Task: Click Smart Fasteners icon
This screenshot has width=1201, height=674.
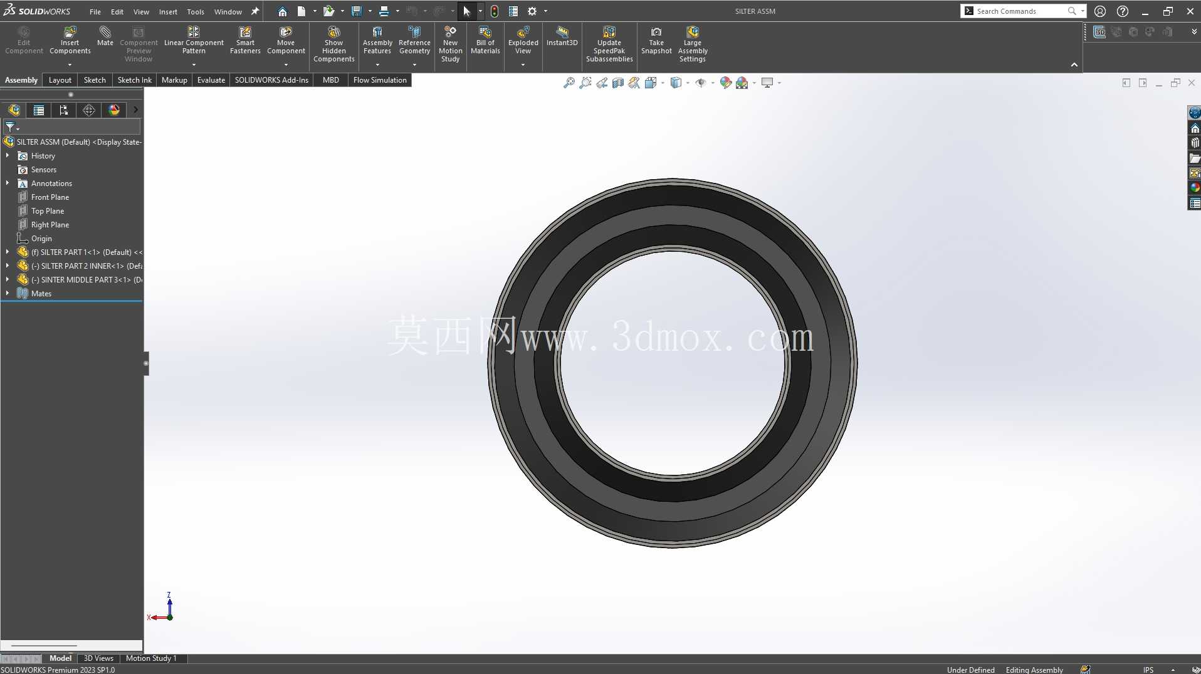Action: pyautogui.click(x=245, y=40)
